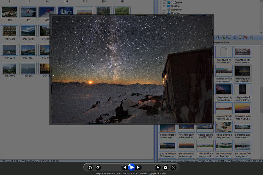Viewport: 263px width, 175px height.
Task: Click the magnifier search toolbar icon
Action: coord(218,37)
